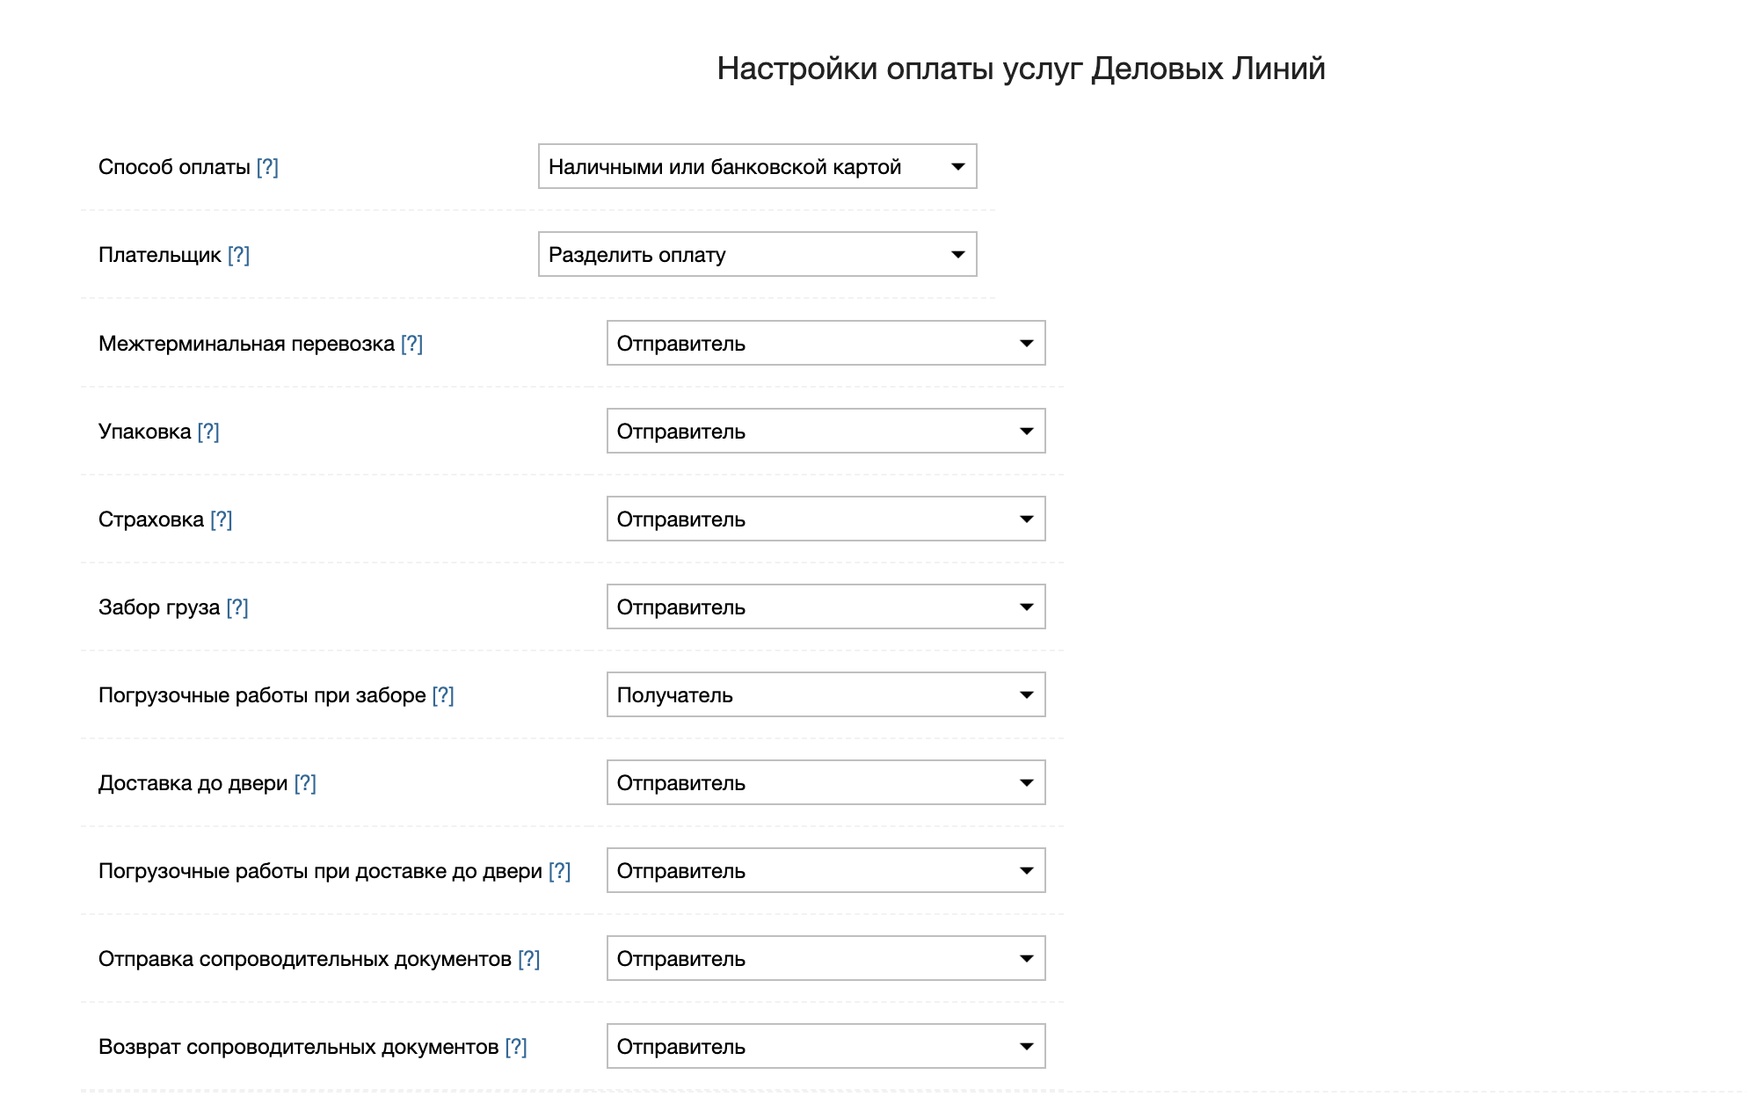
Task: Expand the Упаковка payer dropdown
Action: point(826,432)
